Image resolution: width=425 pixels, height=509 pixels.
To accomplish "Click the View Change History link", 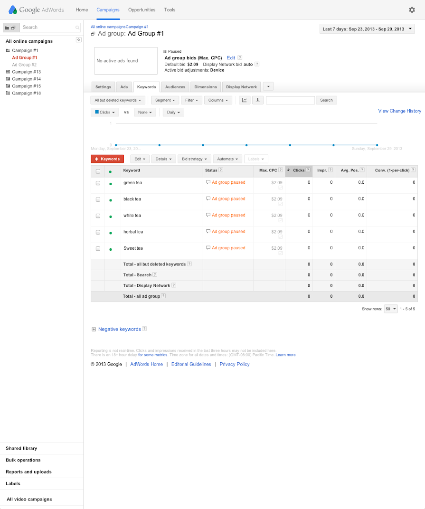I will pyautogui.click(x=399, y=111).
